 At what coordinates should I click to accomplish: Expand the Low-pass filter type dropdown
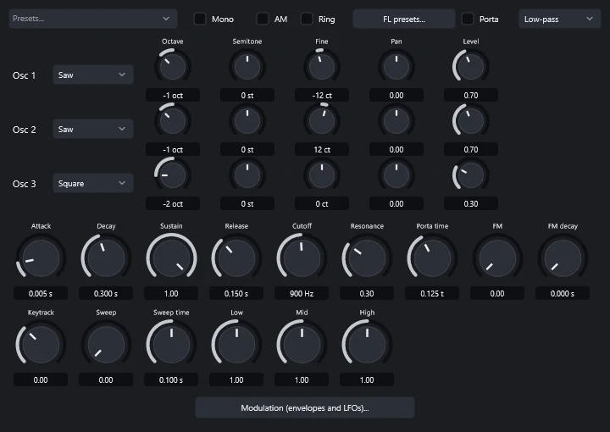pyautogui.click(x=559, y=19)
